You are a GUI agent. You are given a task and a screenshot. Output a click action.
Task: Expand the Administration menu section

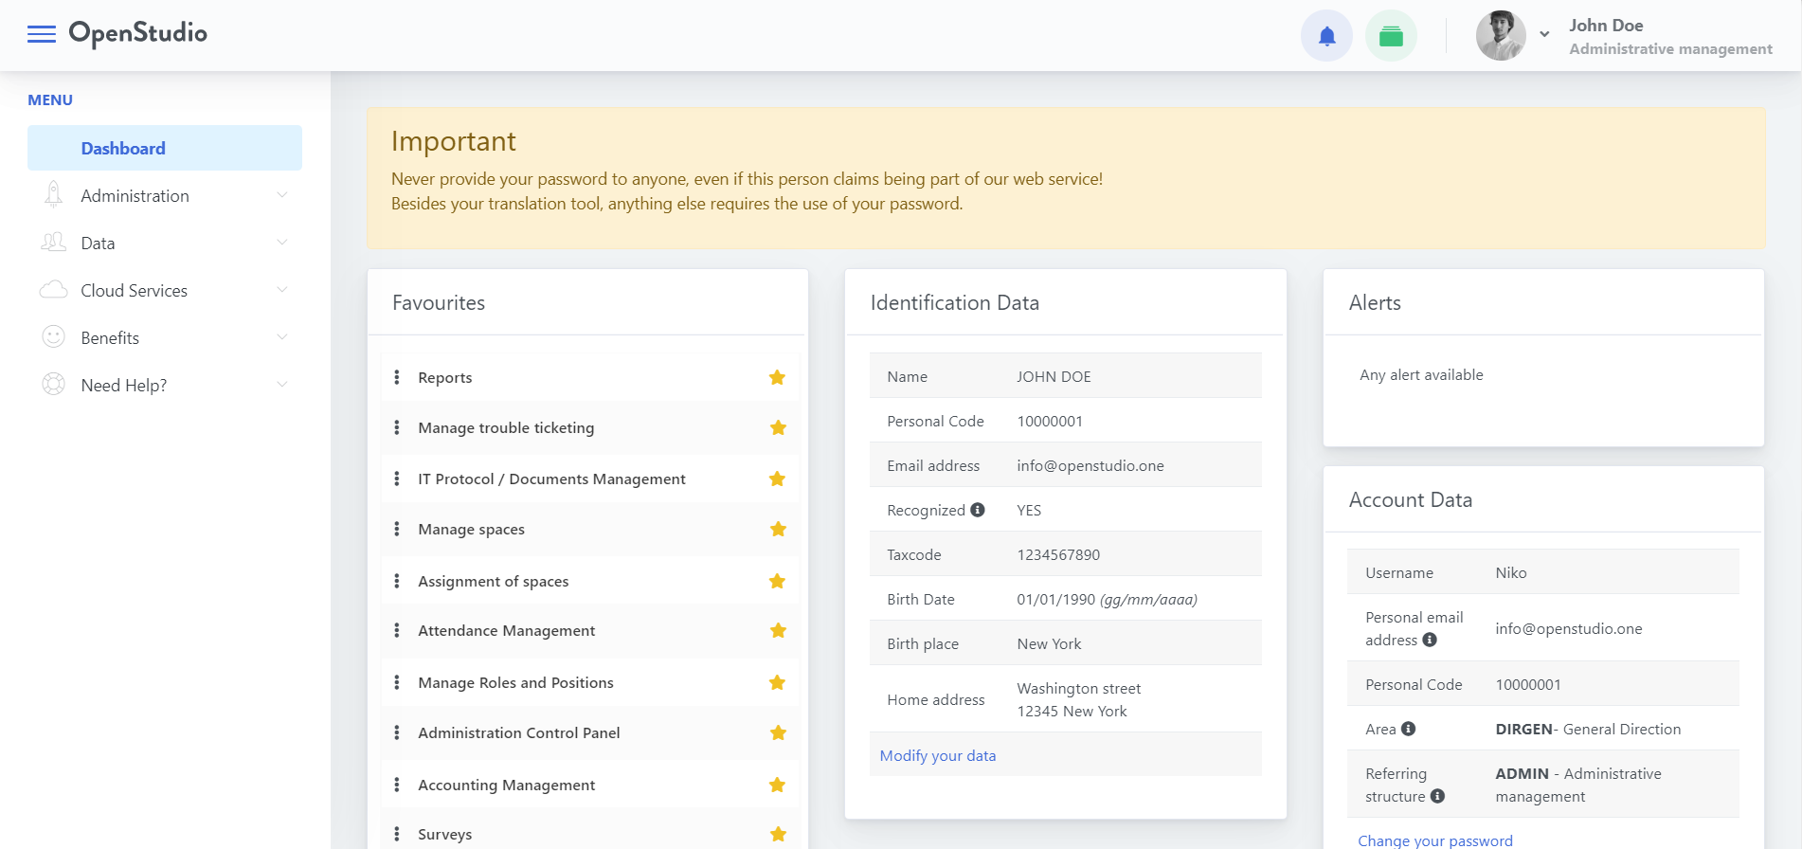click(x=164, y=196)
